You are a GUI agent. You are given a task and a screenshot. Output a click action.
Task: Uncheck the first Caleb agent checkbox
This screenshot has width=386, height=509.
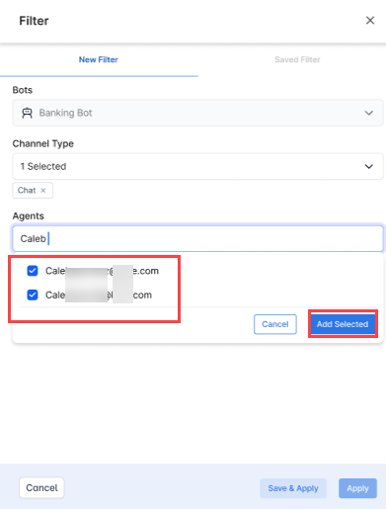[x=33, y=271]
